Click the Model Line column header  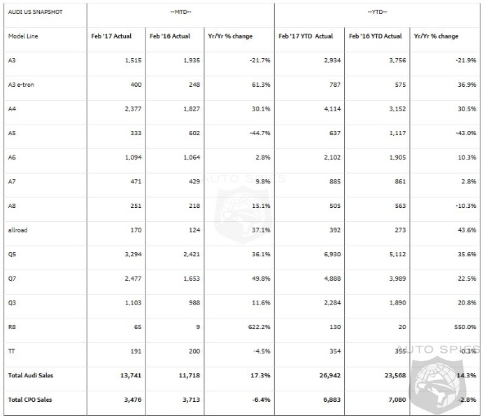click(x=24, y=36)
